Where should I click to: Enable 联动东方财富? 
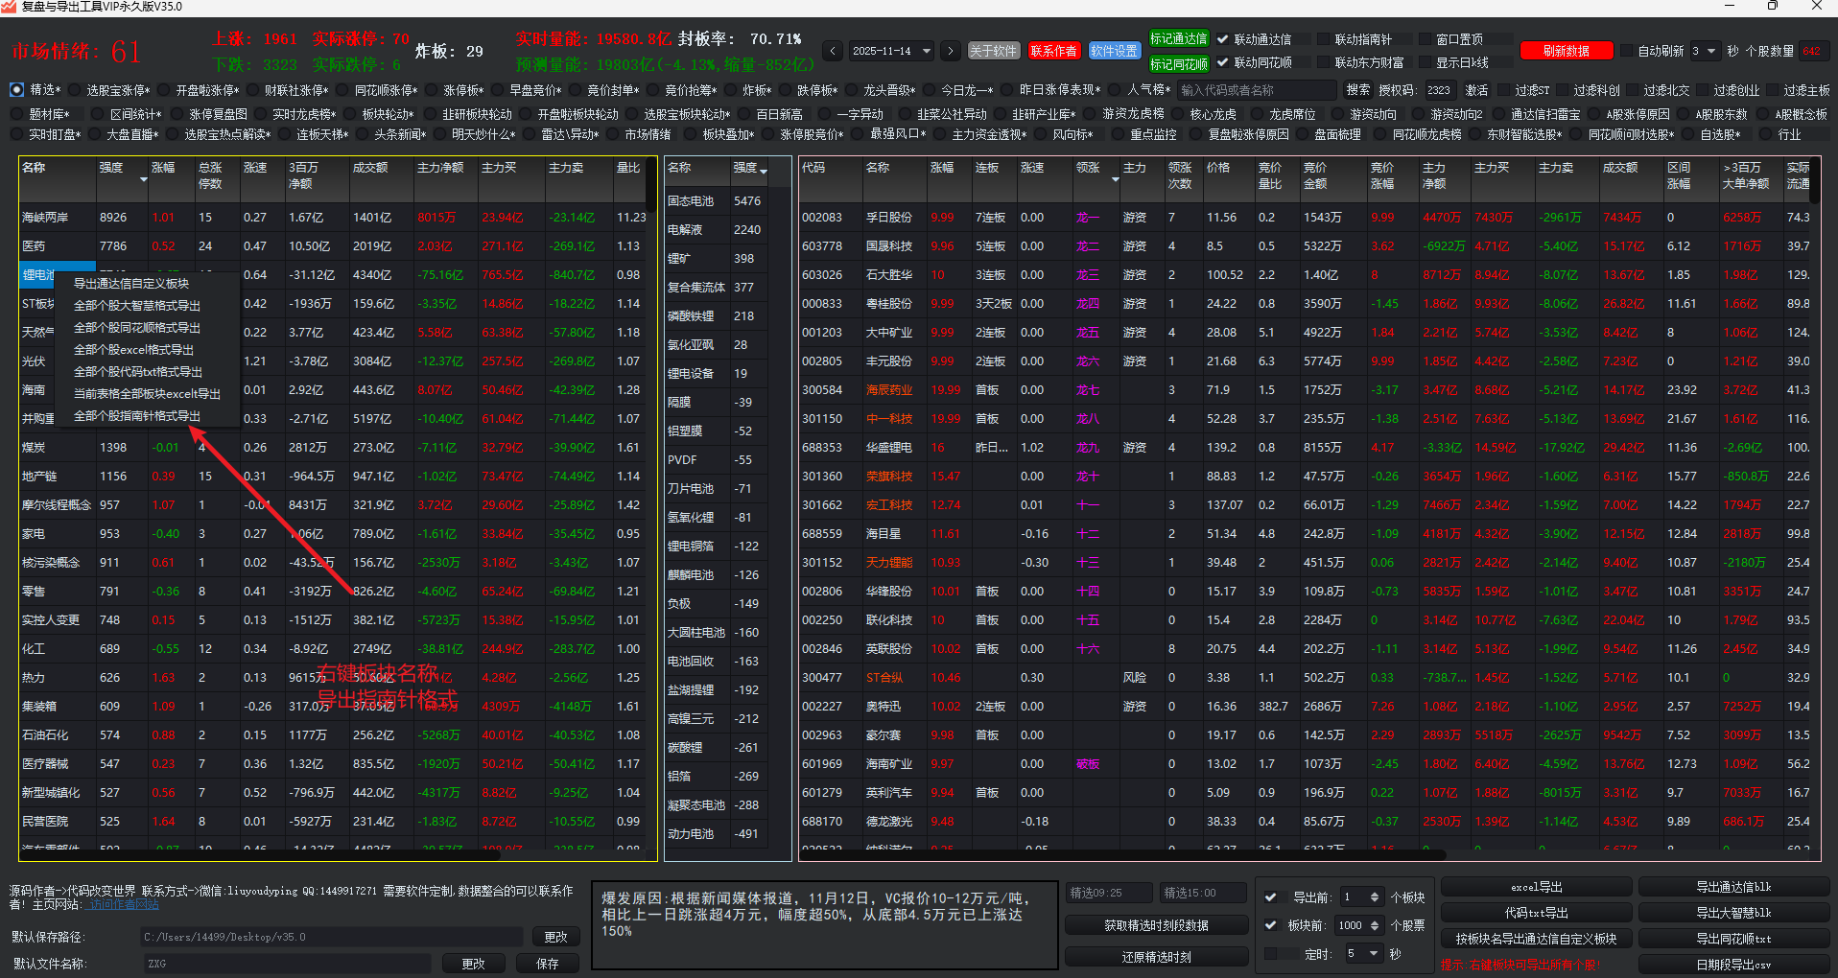1323,62
